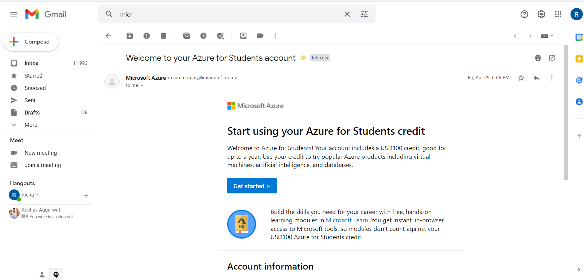Viewport: 584px width, 280px height.
Task: Expand the 'to me' recipient details
Action: 142,85
